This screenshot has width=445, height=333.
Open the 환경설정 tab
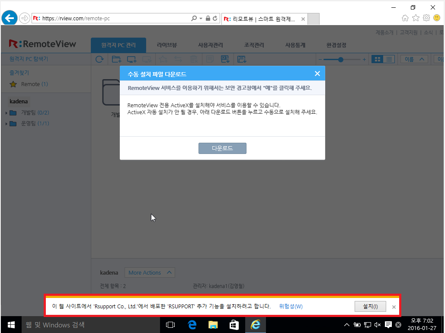[x=336, y=45]
